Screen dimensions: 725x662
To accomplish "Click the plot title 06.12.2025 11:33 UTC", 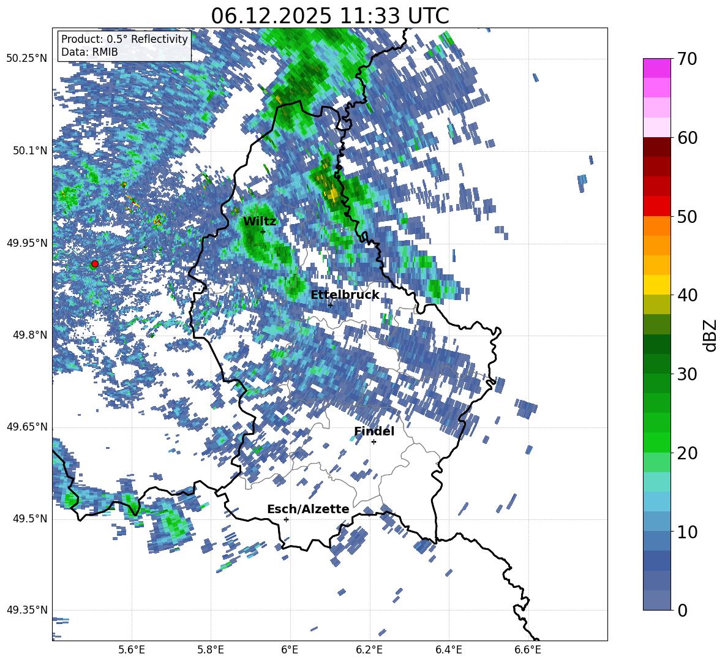I will click(x=329, y=16).
